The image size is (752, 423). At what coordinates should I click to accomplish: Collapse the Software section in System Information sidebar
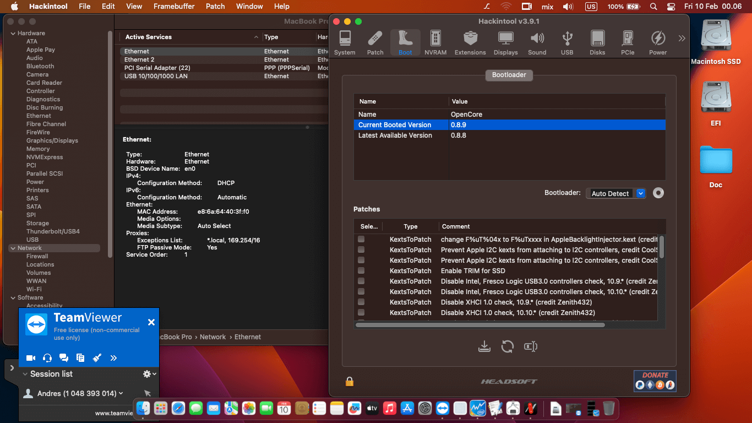click(13, 297)
